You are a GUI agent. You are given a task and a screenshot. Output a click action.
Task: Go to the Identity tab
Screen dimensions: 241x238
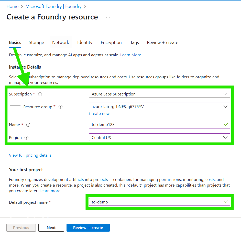pyautogui.click(x=85, y=42)
